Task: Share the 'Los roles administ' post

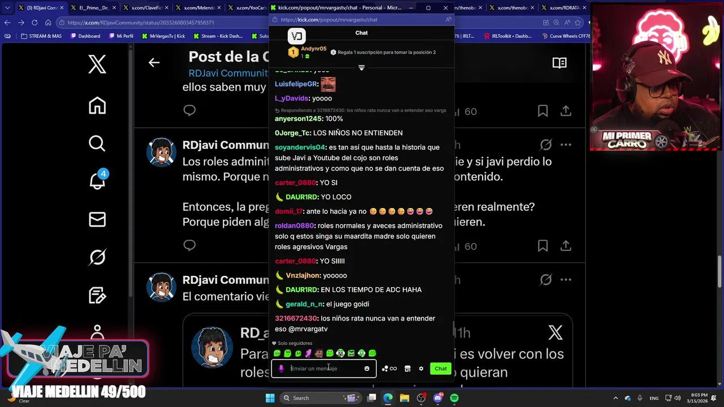Action: click(x=566, y=246)
